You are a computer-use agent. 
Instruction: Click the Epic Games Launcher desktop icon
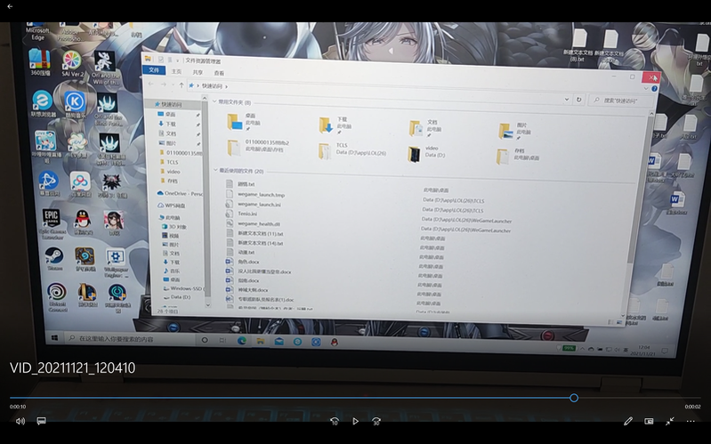click(53, 220)
